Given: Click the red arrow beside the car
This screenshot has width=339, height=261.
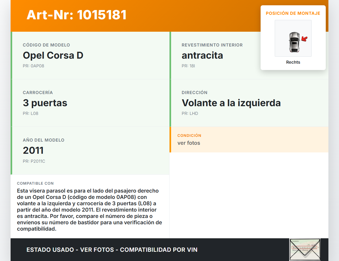Looking at the screenshot, I should (304, 39).
